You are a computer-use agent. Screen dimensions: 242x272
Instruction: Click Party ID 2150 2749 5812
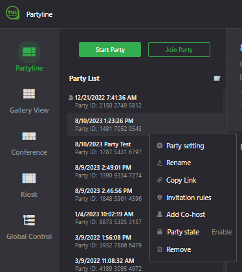point(109,106)
